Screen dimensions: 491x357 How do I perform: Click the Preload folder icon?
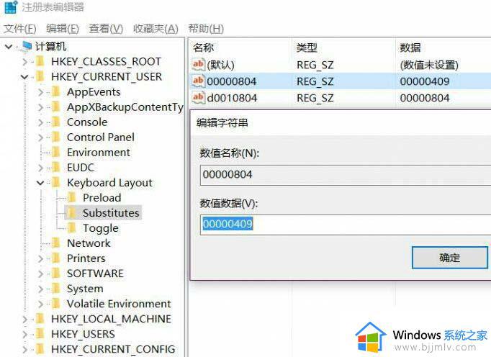[72, 198]
